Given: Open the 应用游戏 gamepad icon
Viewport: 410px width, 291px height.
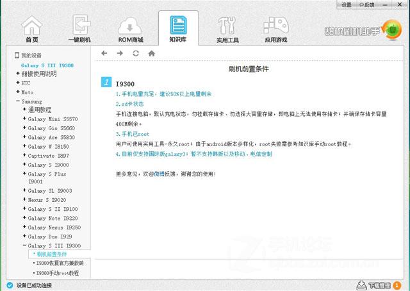Looking at the screenshot, I should click(276, 26).
